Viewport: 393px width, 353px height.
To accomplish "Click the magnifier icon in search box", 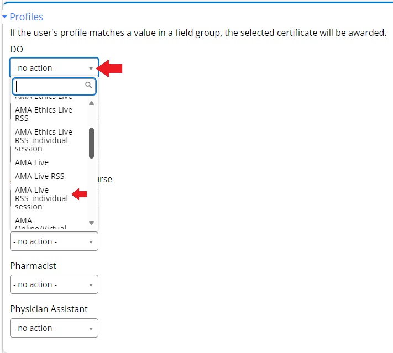I will (88, 86).
